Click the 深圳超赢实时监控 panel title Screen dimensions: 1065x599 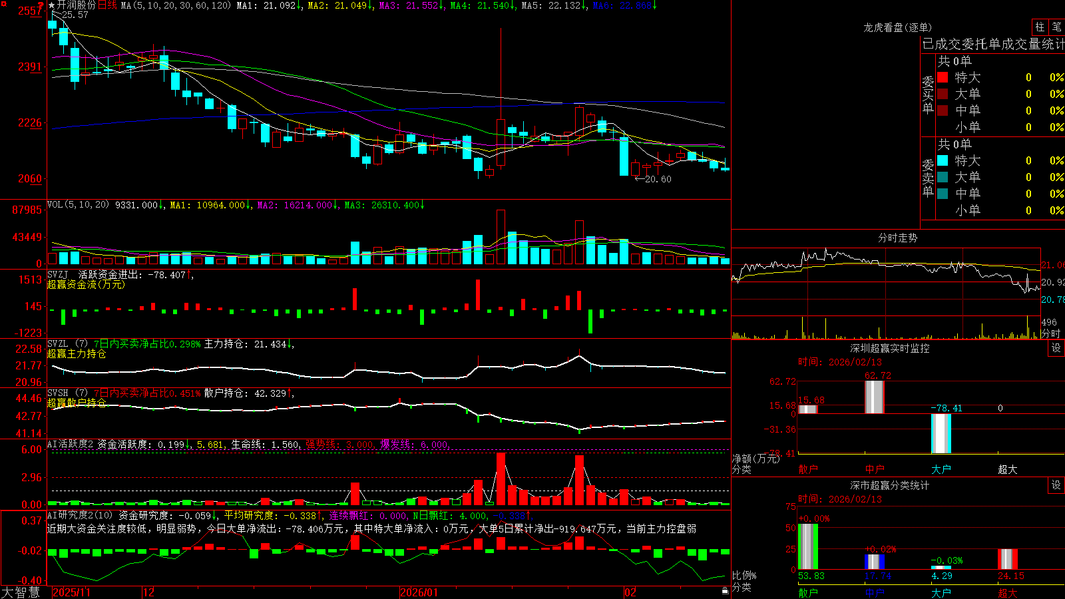tap(890, 348)
